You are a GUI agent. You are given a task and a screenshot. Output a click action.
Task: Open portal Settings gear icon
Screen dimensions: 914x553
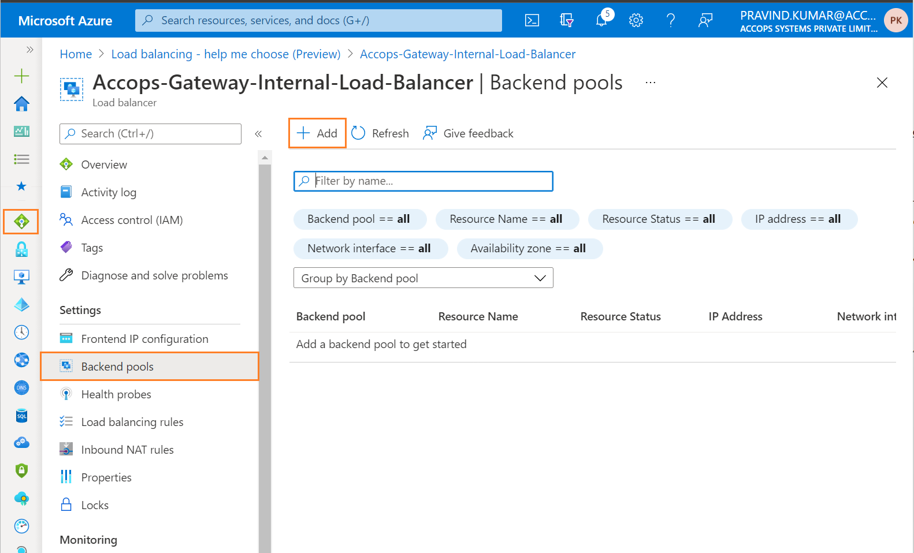(636, 20)
